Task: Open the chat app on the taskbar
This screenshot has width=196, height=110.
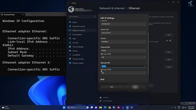Action: coord(96,108)
